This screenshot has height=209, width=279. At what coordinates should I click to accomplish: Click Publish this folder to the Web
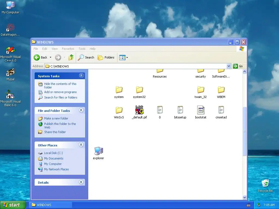click(x=60, y=125)
